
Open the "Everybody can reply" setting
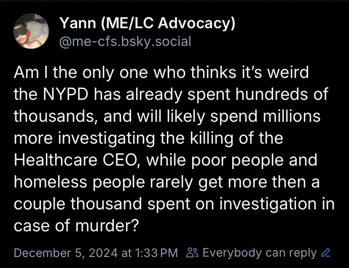pyautogui.click(x=259, y=253)
